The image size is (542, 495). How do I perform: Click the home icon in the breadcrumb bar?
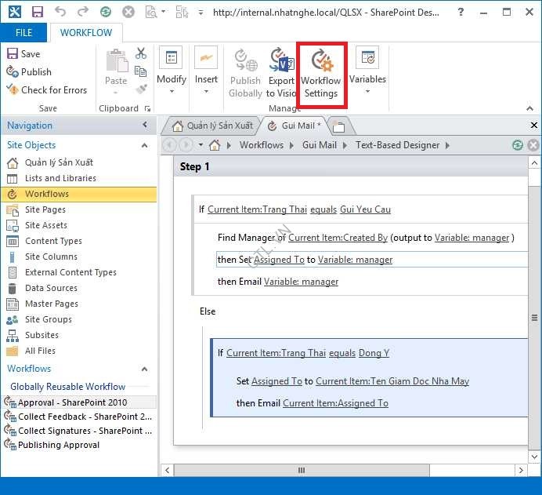point(215,145)
